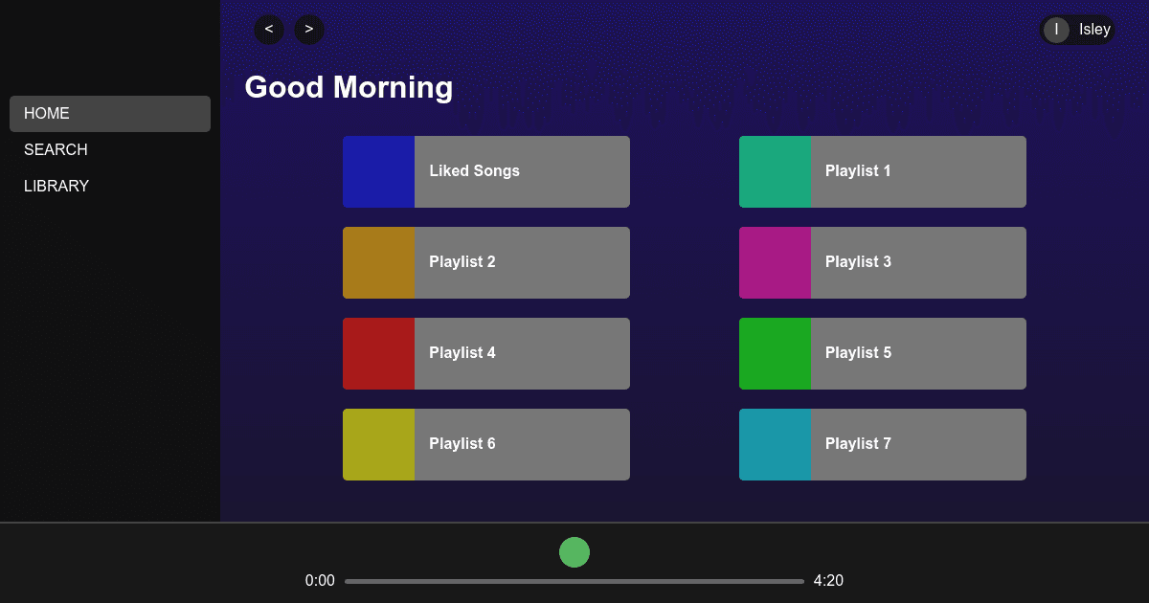Click the teal Playlist 7 cover art
This screenshot has width=1149, height=603.
pyautogui.click(x=776, y=444)
